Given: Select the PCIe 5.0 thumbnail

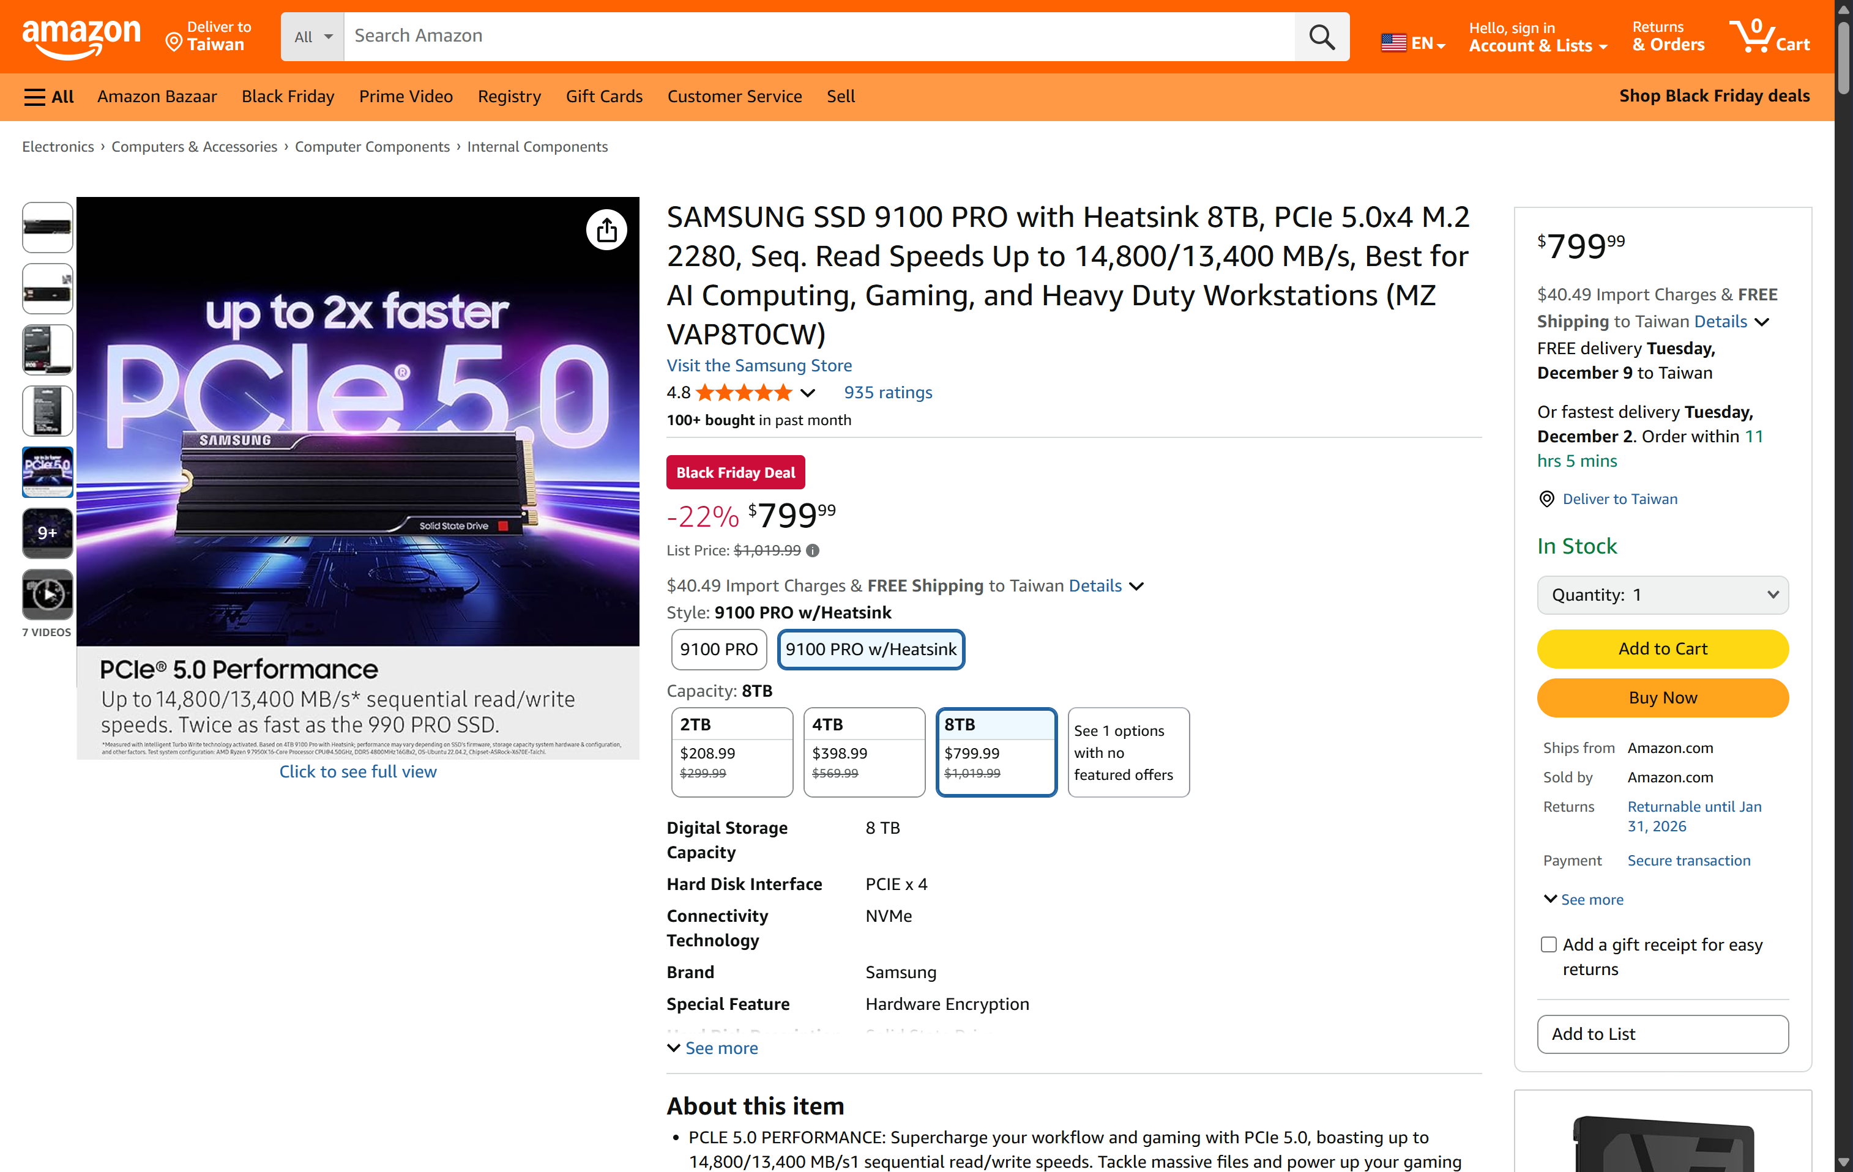Looking at the screenshot, I should click(48, 472).
